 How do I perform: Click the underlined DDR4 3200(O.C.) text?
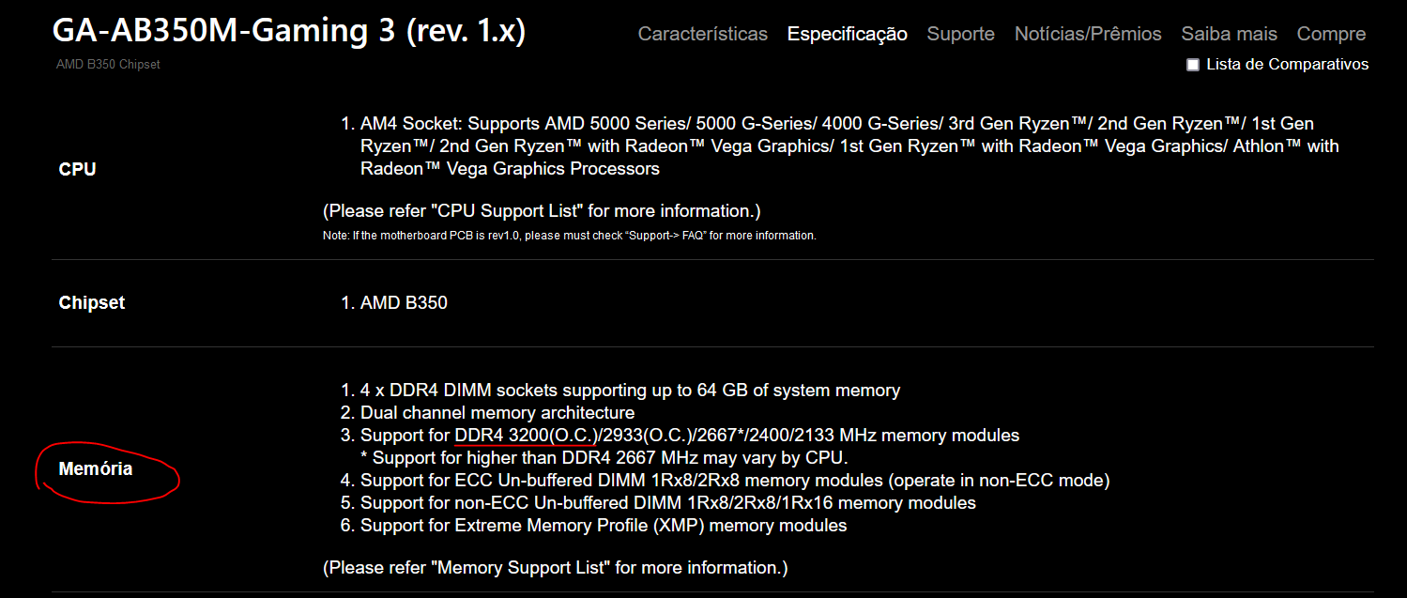(527, 436)
